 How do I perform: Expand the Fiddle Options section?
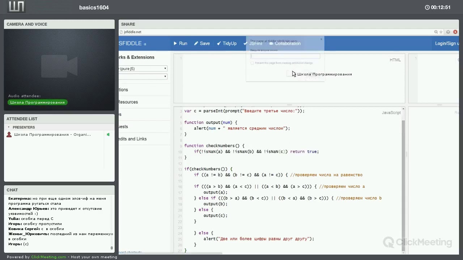[123, 90]
